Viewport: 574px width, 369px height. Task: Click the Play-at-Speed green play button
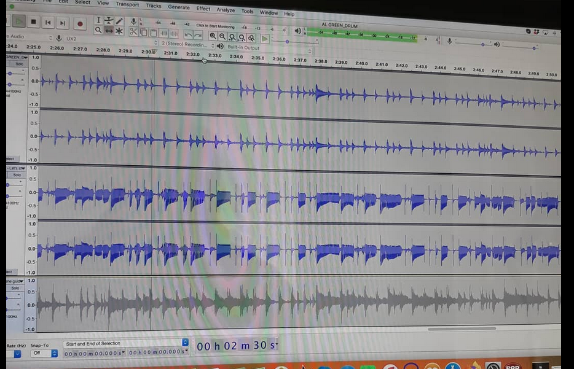(x=265, y=39)
